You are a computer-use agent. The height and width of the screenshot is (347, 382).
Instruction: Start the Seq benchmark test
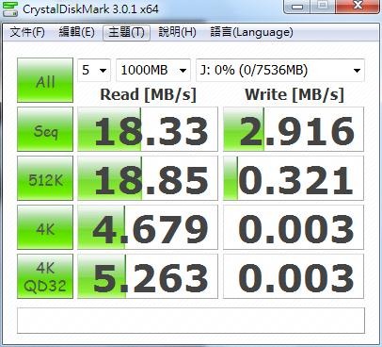pos(45,129)
